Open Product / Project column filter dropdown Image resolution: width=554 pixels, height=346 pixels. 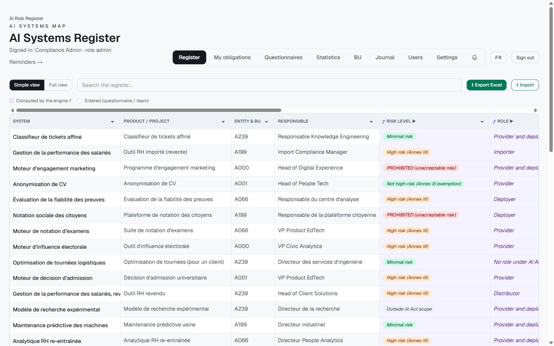[223, 121]
